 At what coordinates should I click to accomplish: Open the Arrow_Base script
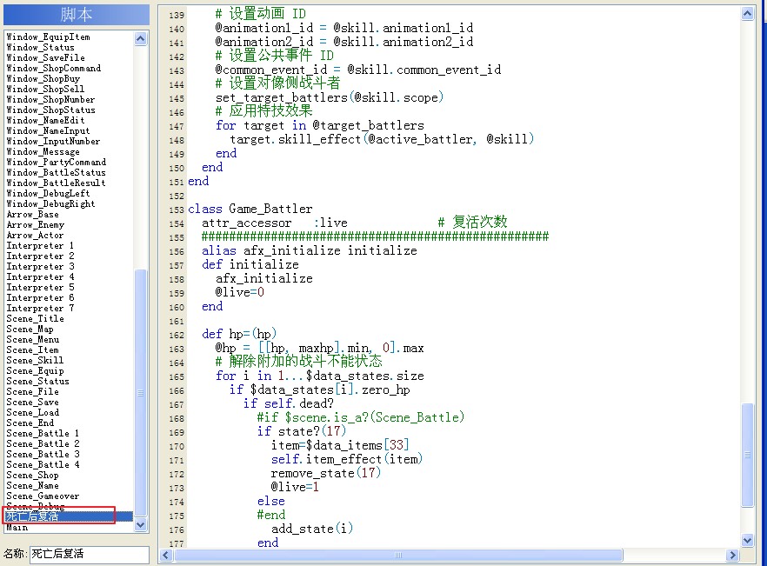[x=32, y=214]
